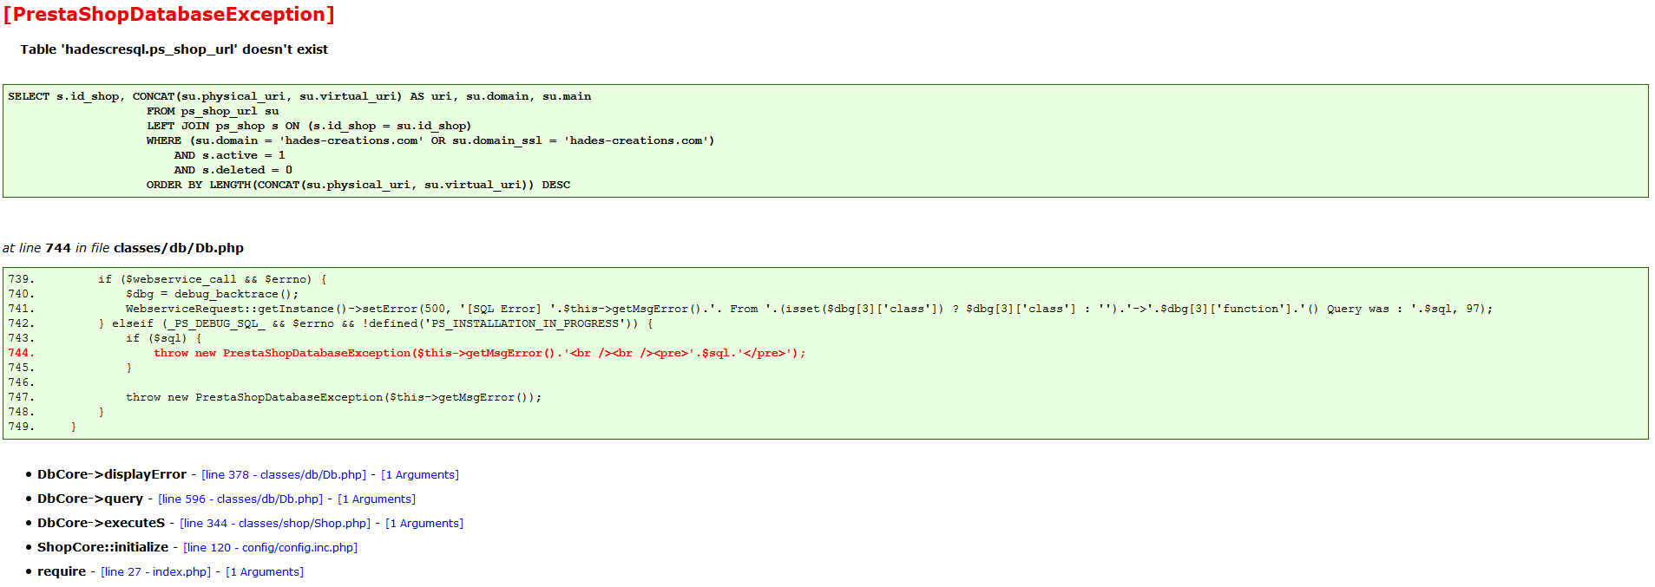Expand the executeS [1 Arguments] link

pos(424,523)
